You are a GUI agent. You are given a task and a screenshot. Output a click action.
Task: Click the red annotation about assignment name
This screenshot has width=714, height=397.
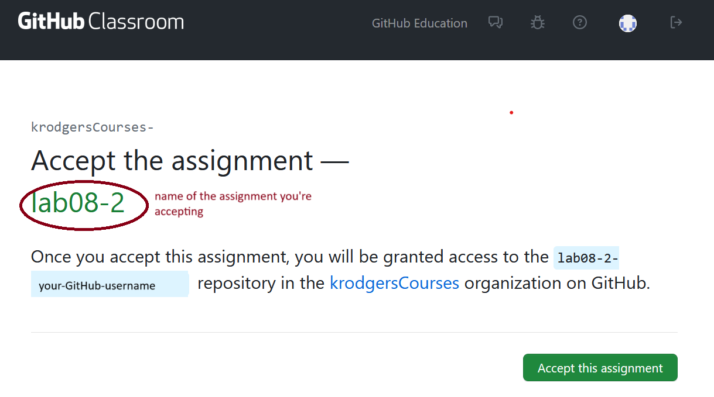click(x=233, y=203)
